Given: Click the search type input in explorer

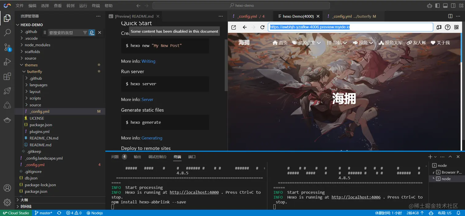Looking at the screenshot, I should (x=65, y=33).
